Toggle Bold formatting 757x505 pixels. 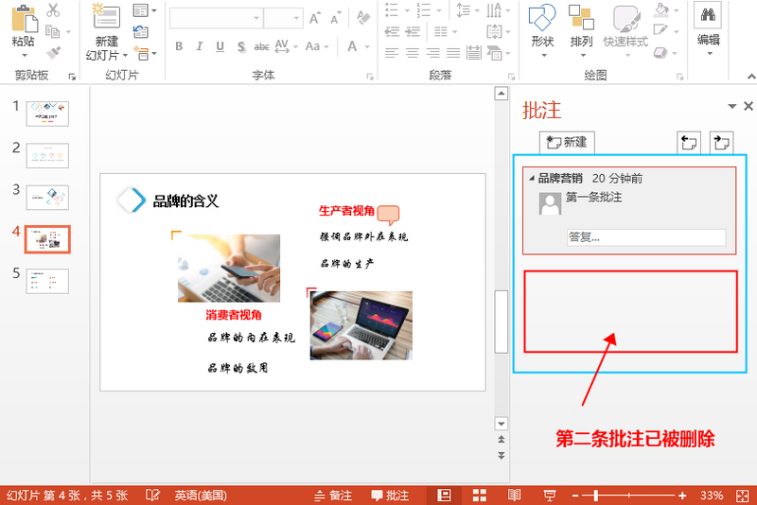click(179, 46)
